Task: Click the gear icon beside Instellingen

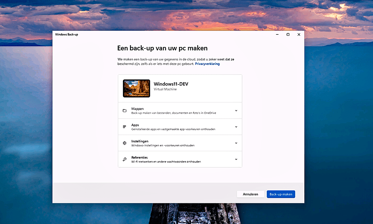Action: coord(125,143)
